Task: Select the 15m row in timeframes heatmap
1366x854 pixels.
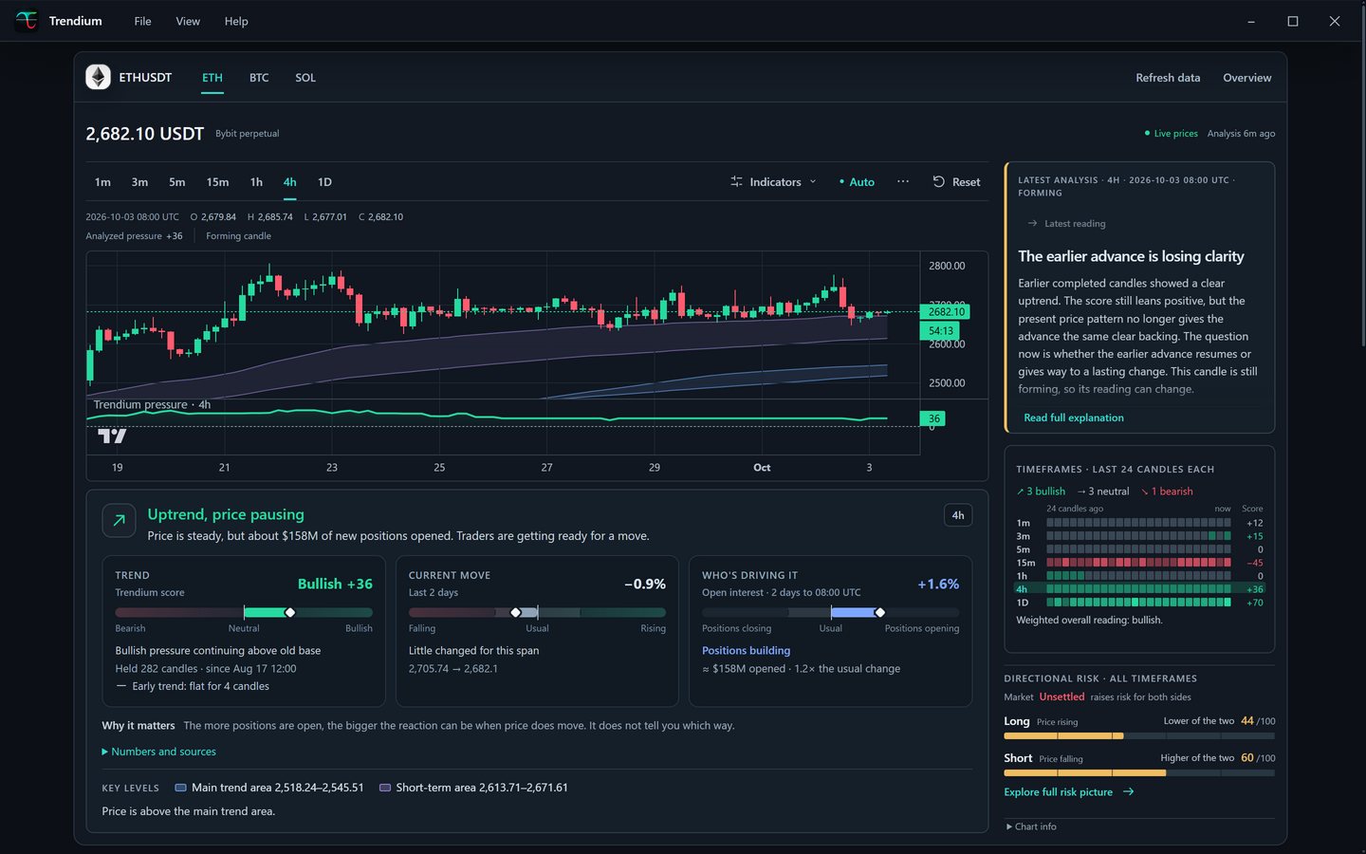Action: click(x=1139, y=563)
